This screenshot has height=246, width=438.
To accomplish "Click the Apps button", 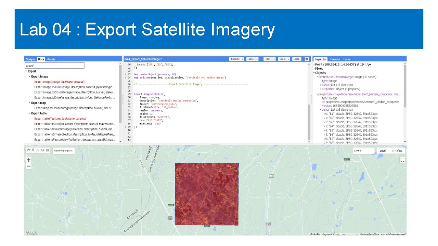I will (x=297, y=59).
